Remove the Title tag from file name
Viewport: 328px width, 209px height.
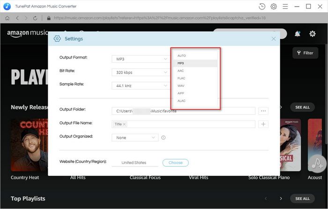[124, 124]
